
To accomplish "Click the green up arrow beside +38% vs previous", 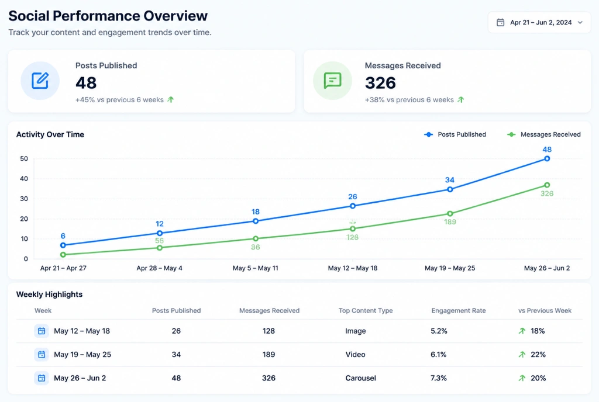I will tap(461, 99).
